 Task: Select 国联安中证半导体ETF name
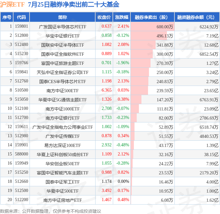point(63,45)
